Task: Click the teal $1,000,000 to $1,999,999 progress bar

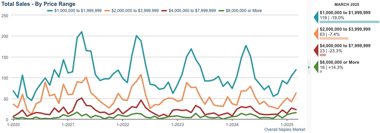Action: [x=349, y=22]
